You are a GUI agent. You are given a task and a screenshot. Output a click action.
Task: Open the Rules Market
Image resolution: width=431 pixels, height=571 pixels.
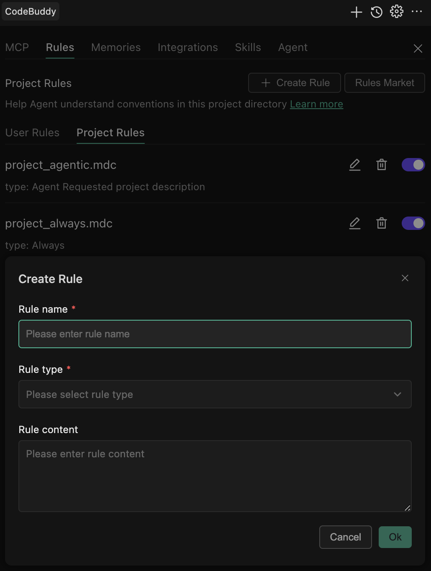(x=385, y=83)
